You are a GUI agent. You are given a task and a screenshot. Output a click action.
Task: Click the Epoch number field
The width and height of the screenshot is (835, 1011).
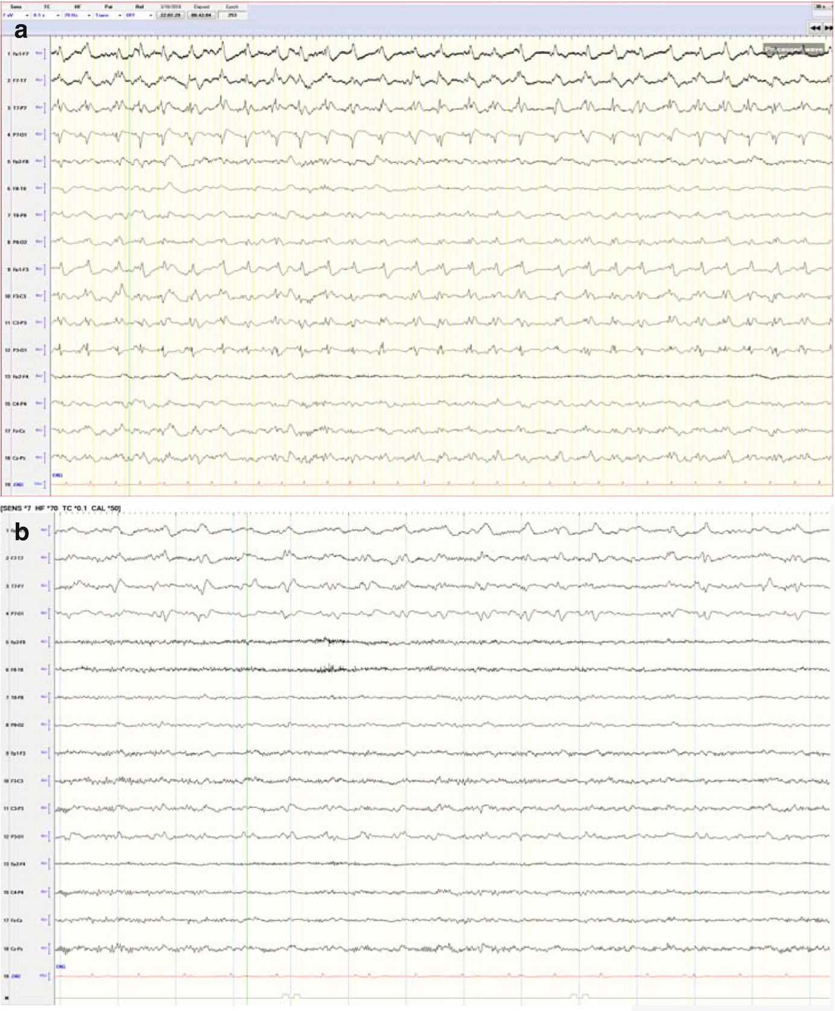point(232,15)
